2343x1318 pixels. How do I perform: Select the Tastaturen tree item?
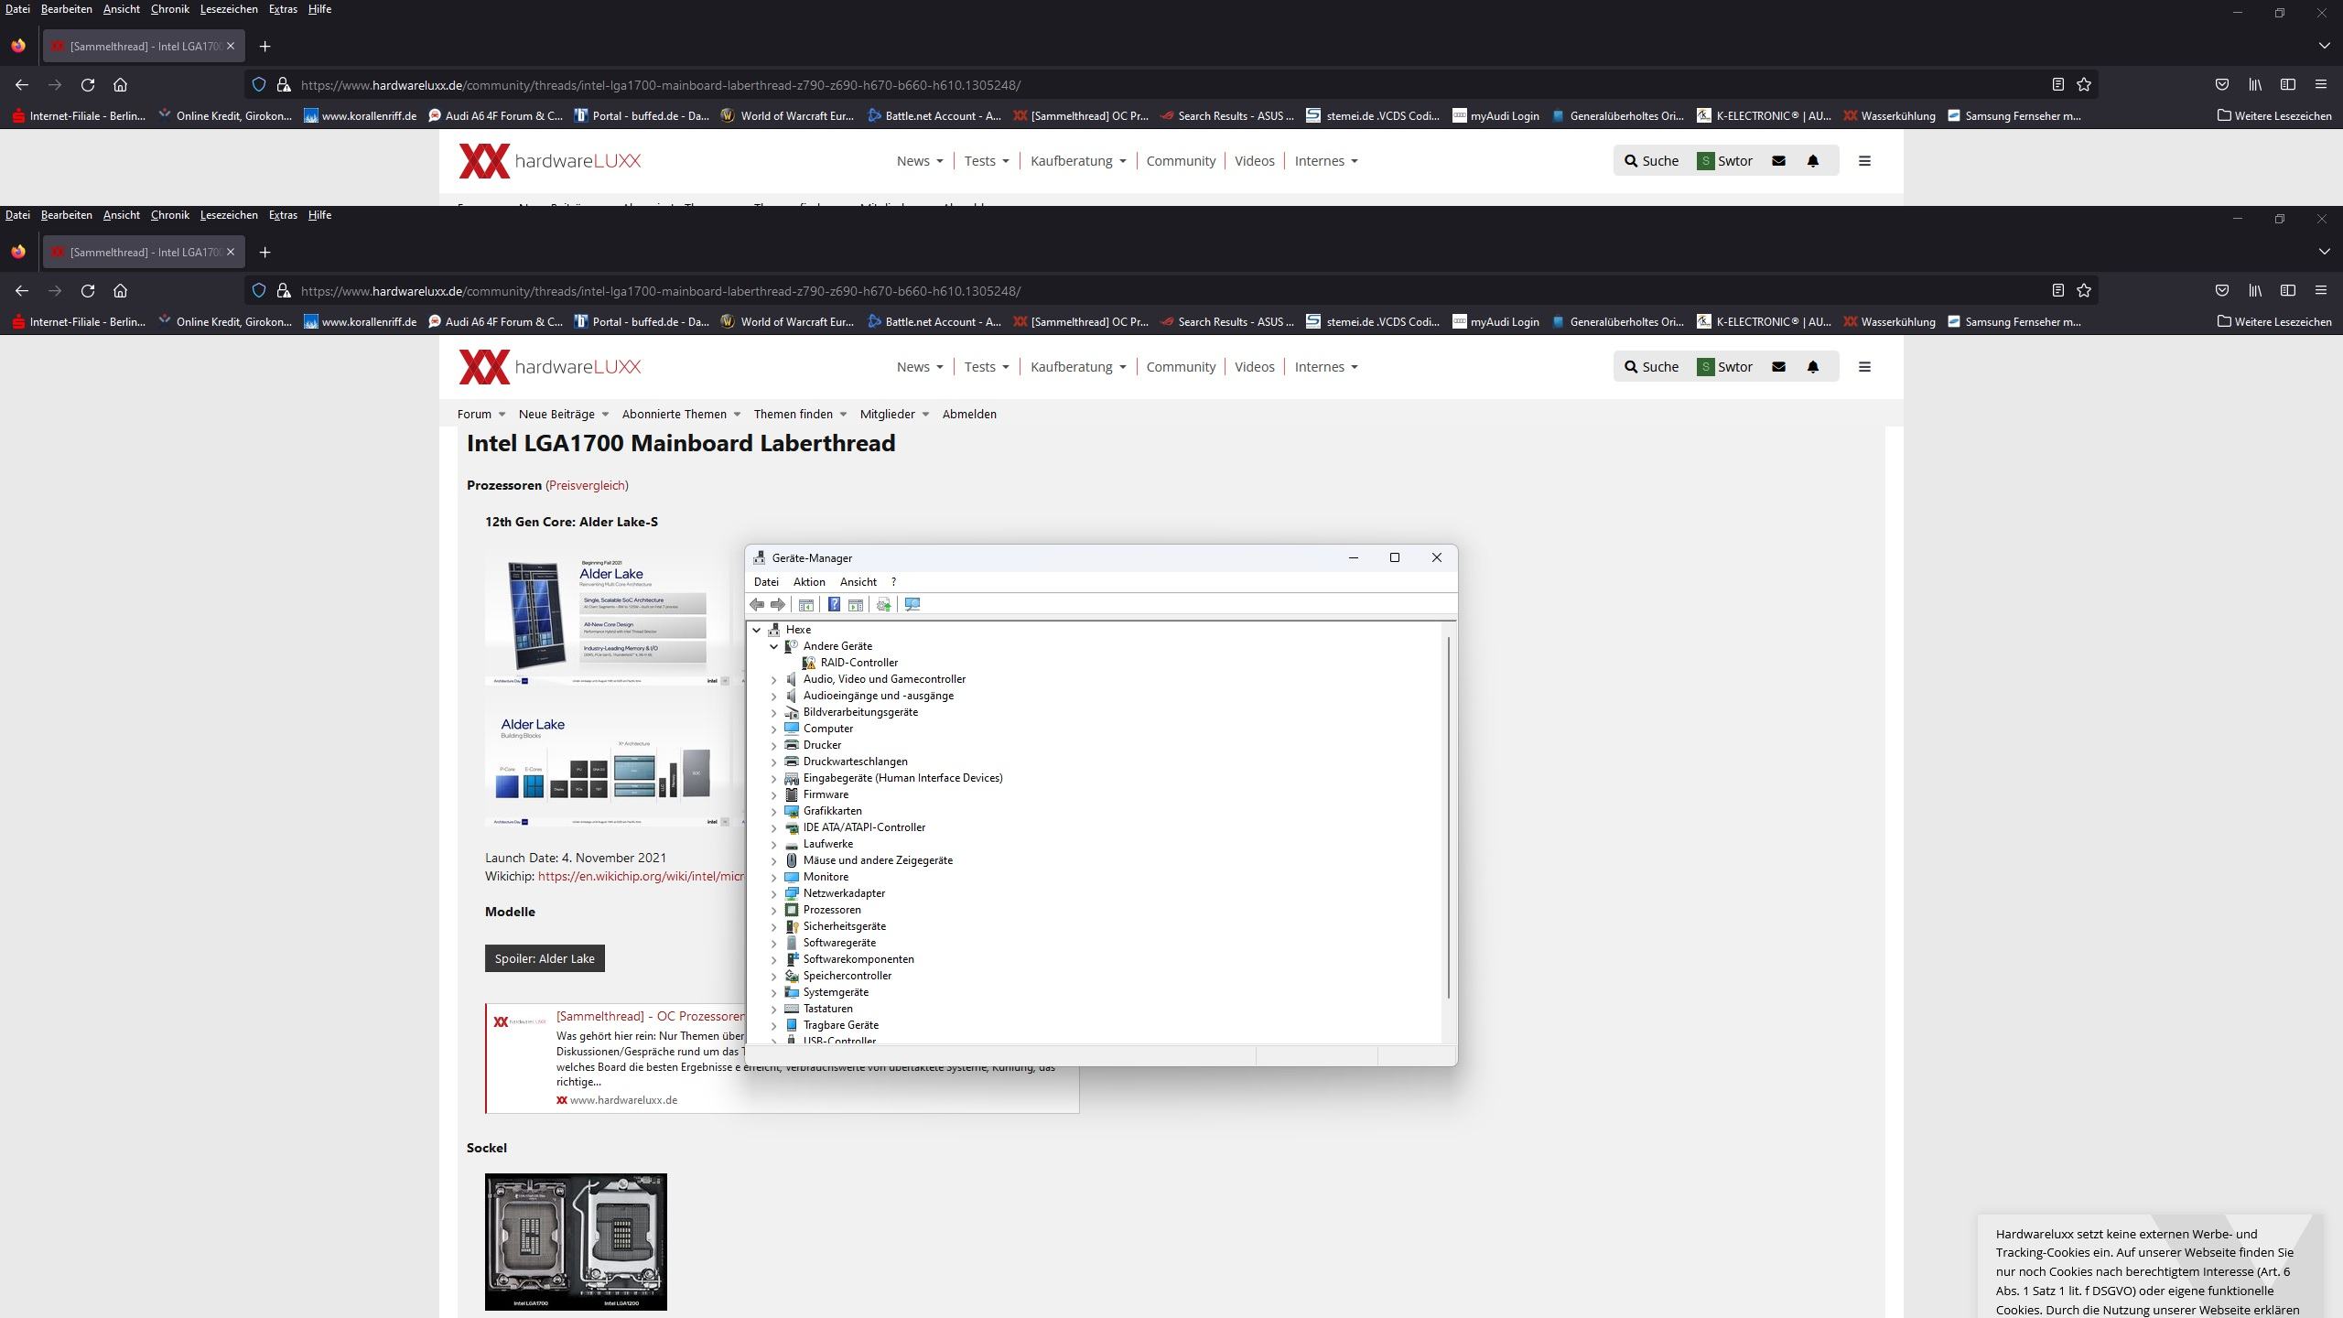(x=827, y=1009)
